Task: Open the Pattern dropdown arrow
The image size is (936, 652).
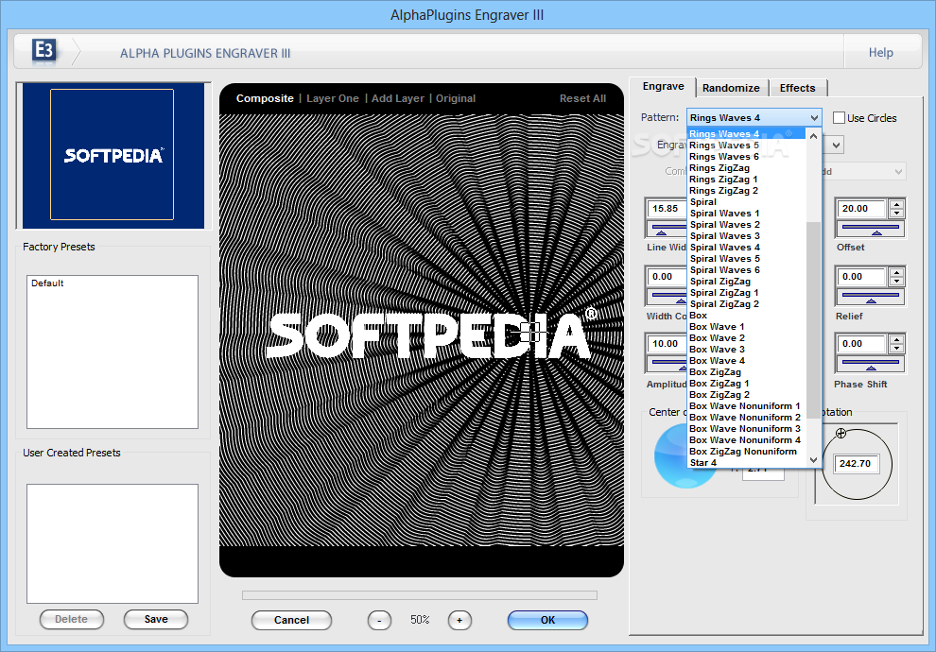Action: (814, 117)
